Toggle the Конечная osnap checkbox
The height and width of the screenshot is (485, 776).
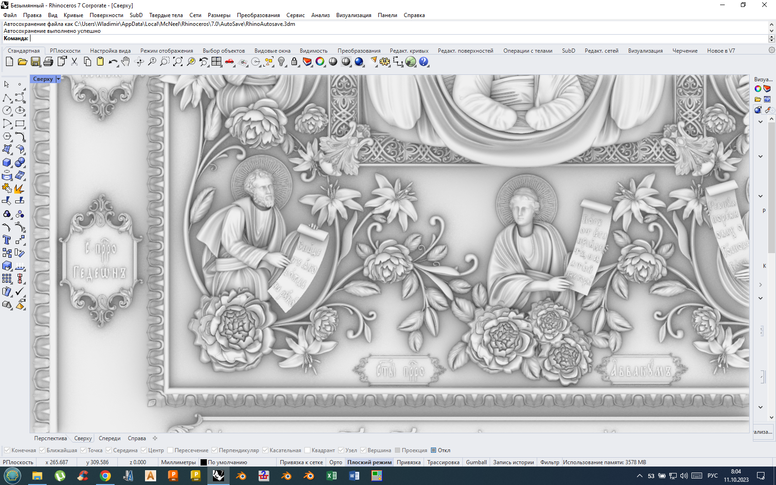coord(7,450)
